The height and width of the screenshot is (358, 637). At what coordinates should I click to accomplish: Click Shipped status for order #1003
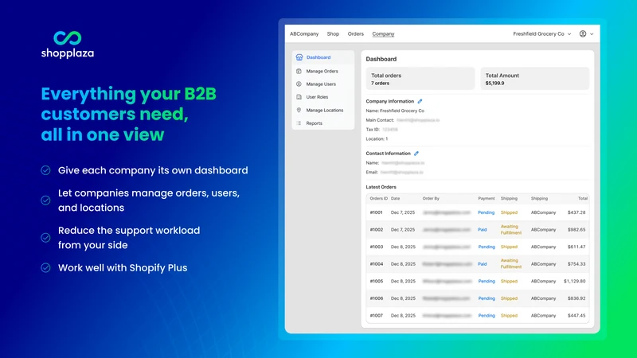pos(509,247)
